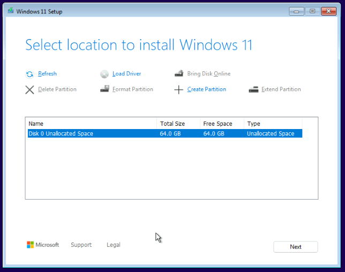The width and height of the screenshot is (345, 272).
Task: Maximize the Windows 11 Setup window
Action: 312,11
